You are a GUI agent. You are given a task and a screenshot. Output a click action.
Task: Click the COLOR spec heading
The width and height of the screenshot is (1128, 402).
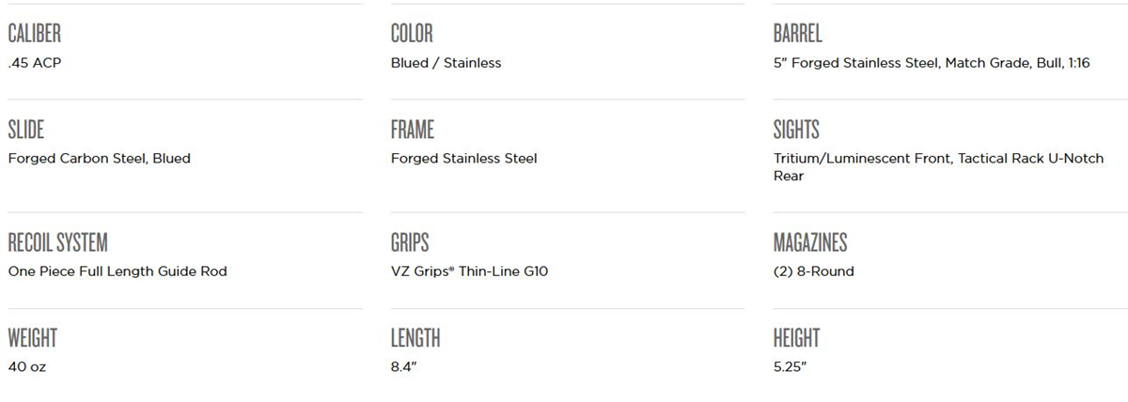[412, 35]
